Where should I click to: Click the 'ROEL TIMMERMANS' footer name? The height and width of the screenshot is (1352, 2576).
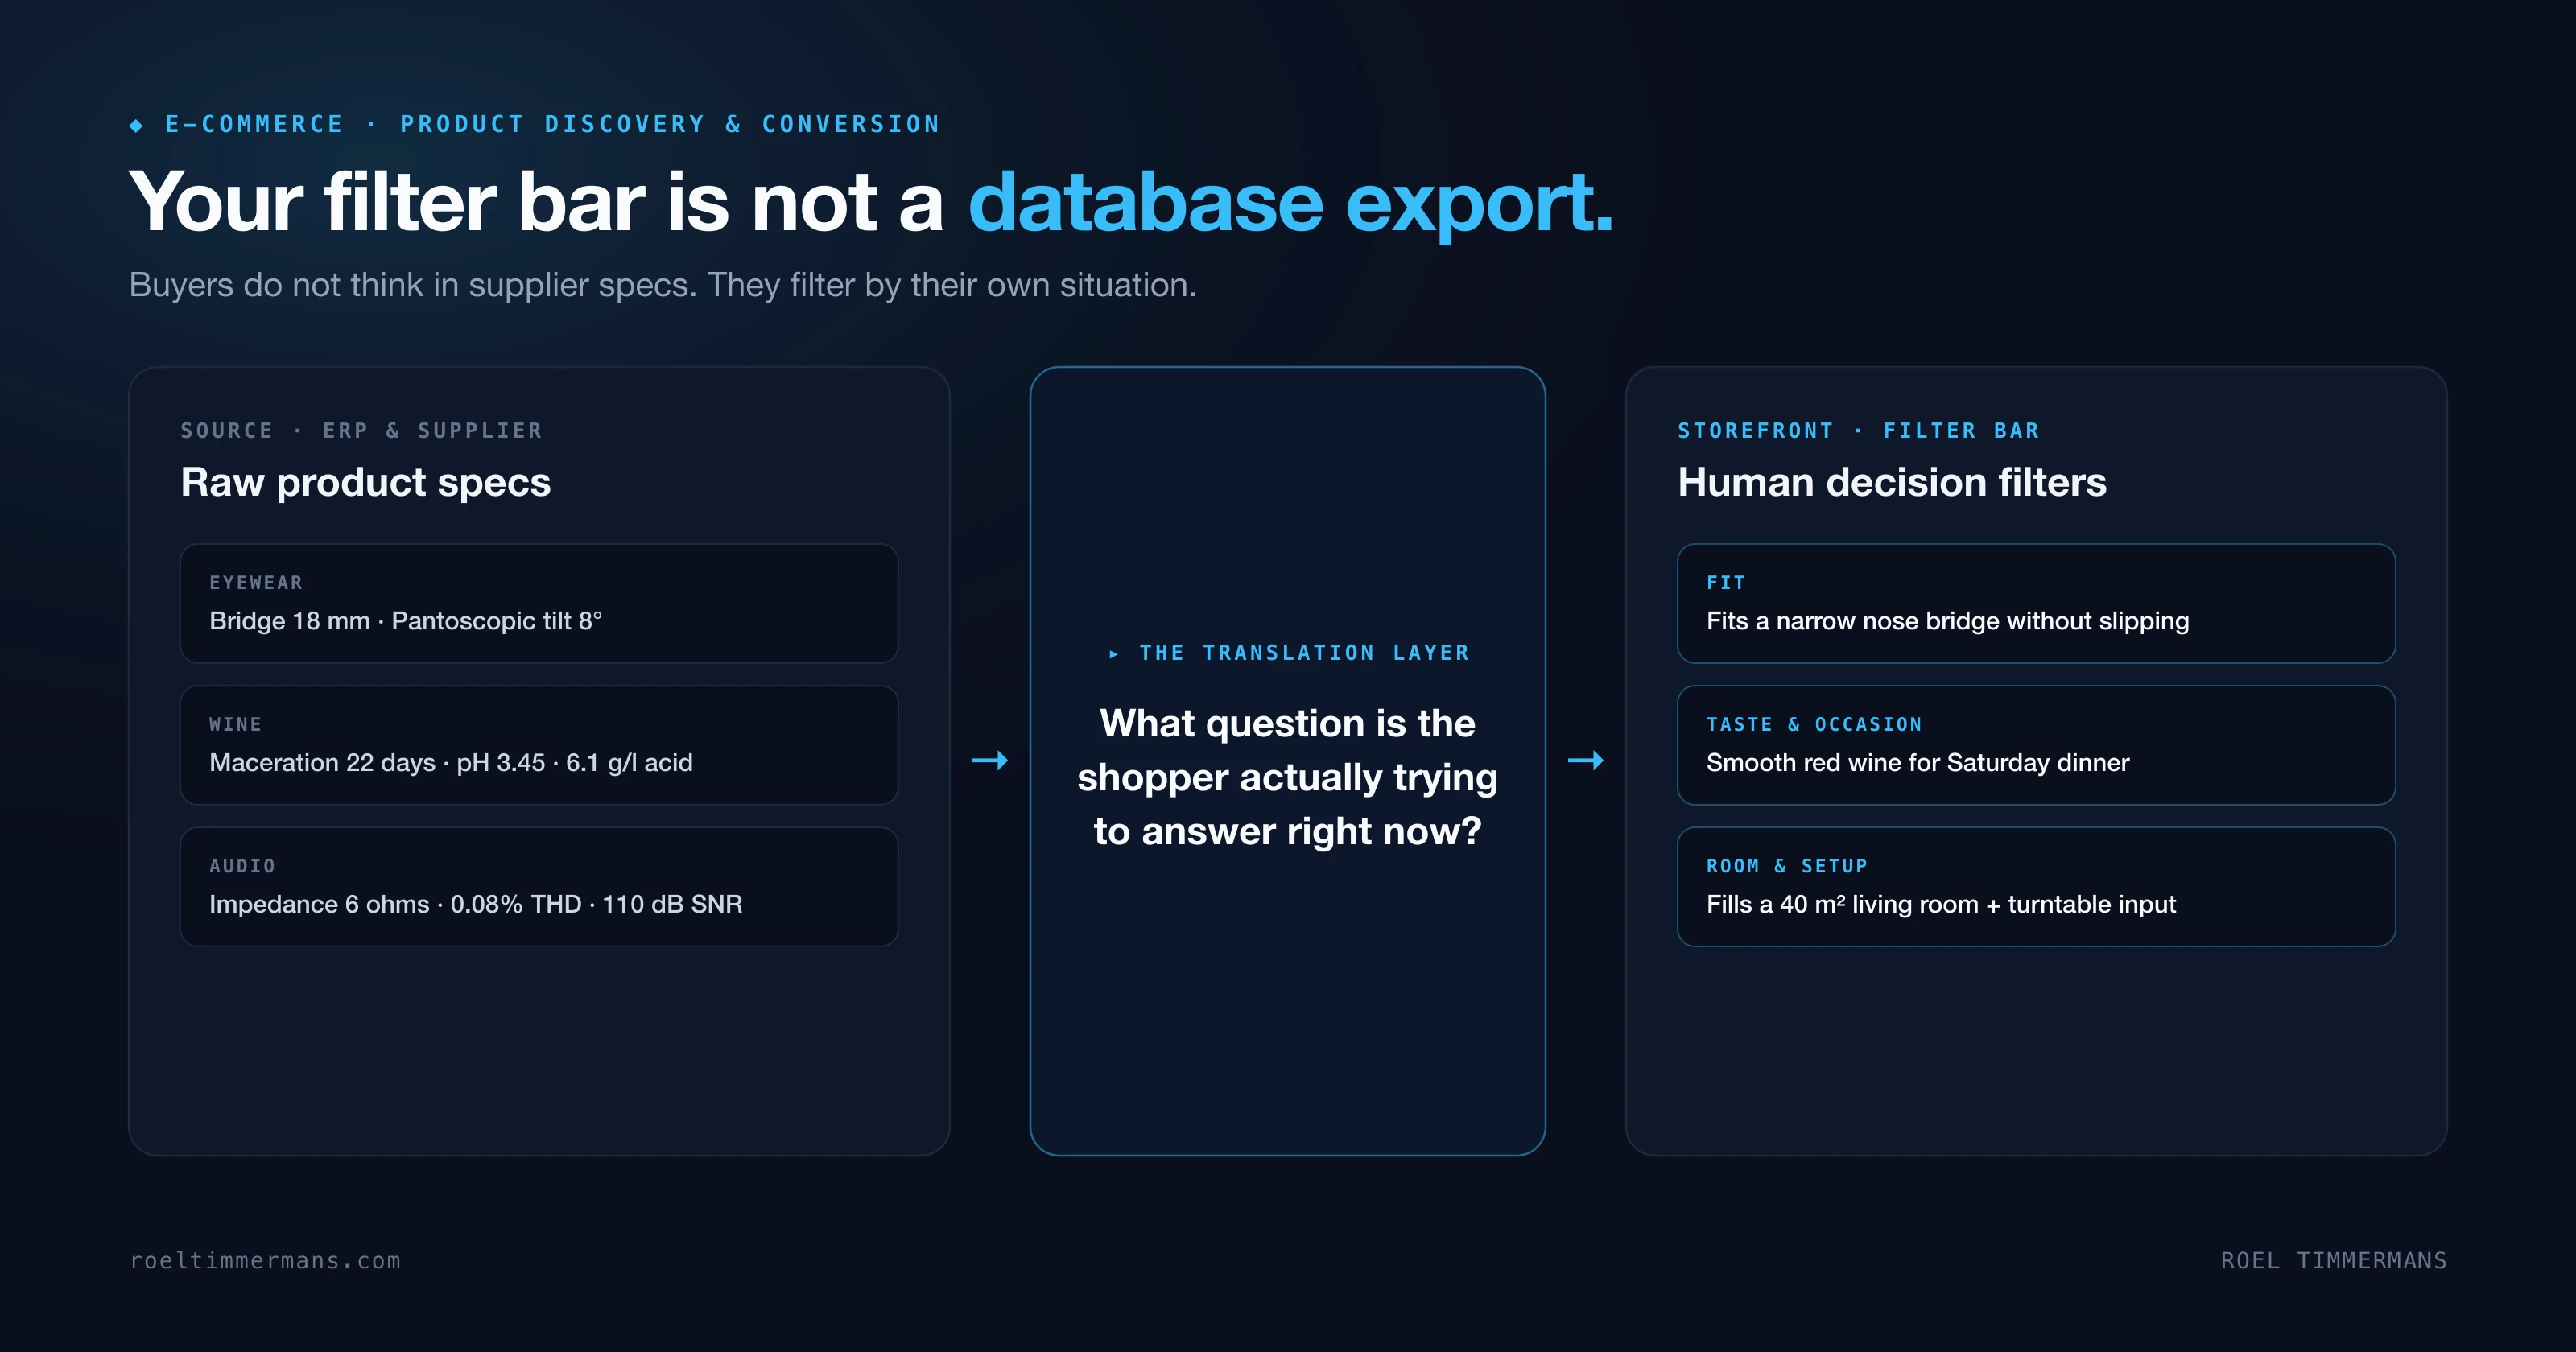(2333, 1260)
